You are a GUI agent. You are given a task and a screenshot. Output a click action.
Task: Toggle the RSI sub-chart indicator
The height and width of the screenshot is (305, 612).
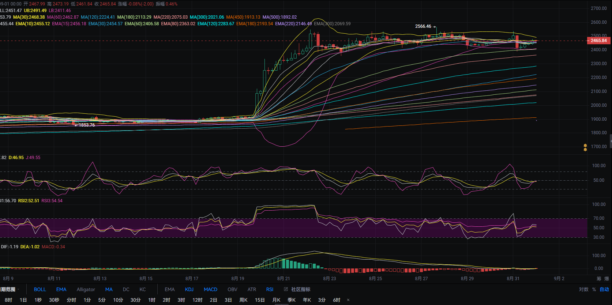(270, 289)
